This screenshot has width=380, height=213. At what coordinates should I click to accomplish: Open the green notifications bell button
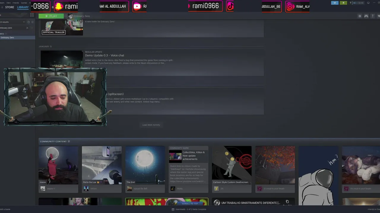tap(343, 3)
